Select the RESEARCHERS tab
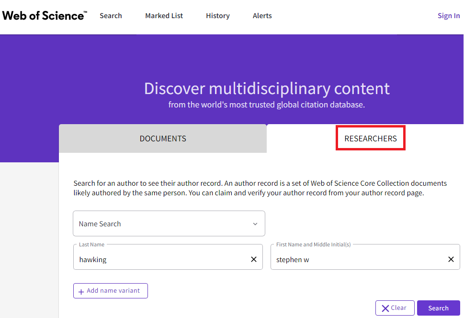This screenshot has width=464, height=318. 371,138
